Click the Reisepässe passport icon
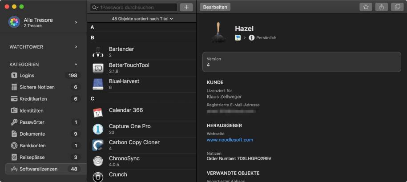Screen dimensions: 407x182 pos(14,158)
